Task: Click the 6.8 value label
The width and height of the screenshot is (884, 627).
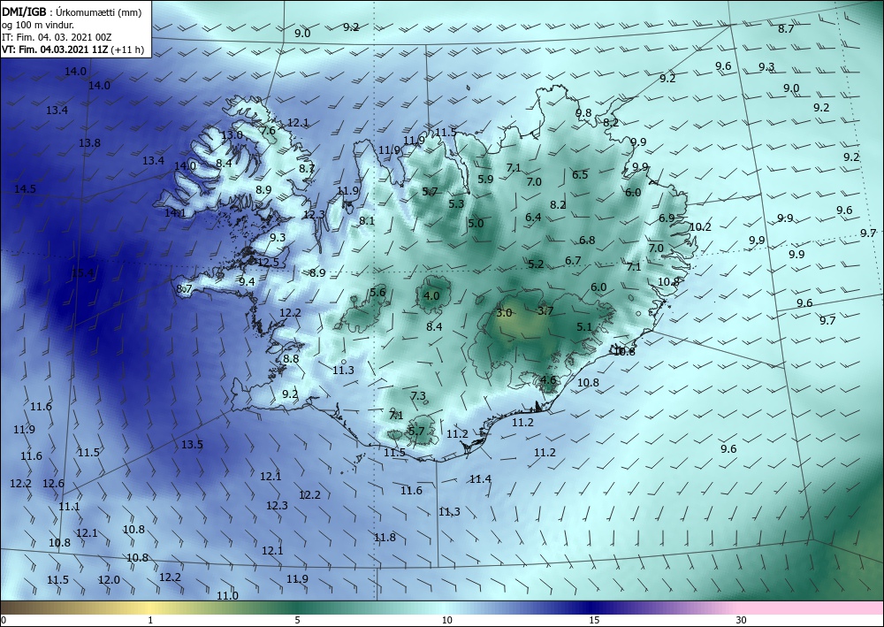Action: coord(587,241)
